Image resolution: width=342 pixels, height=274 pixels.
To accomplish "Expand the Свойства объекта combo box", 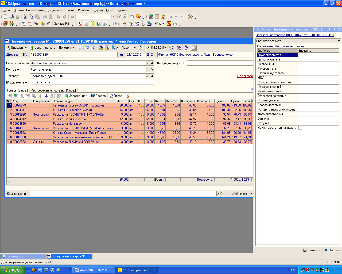I will 339,41.
